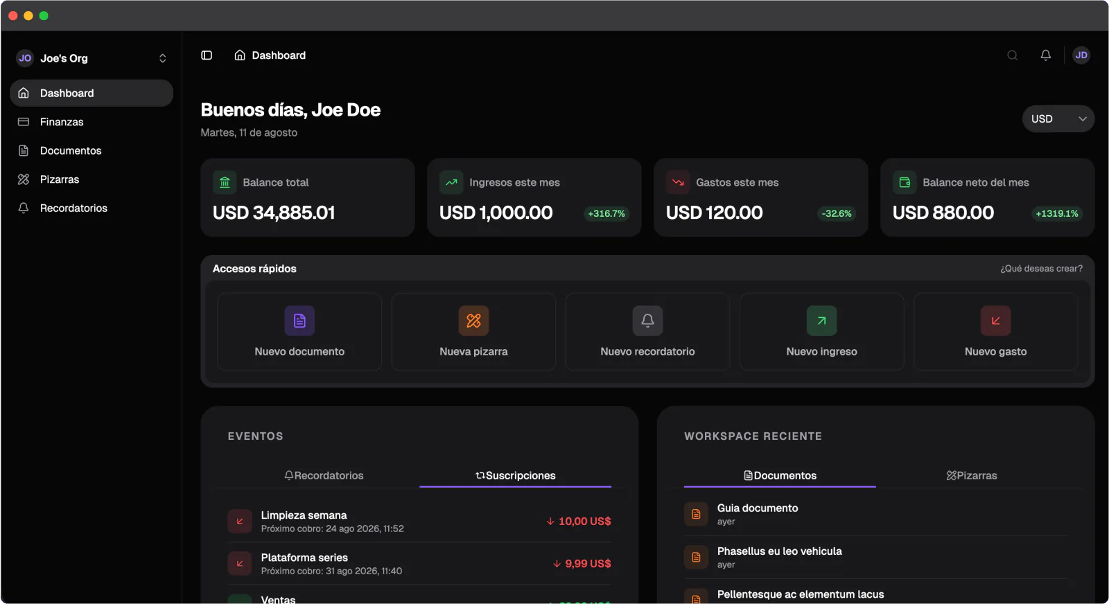Screen dimensions: 1109x604
Task: Select the Suscripciones tab
Action: pos(516,475)
